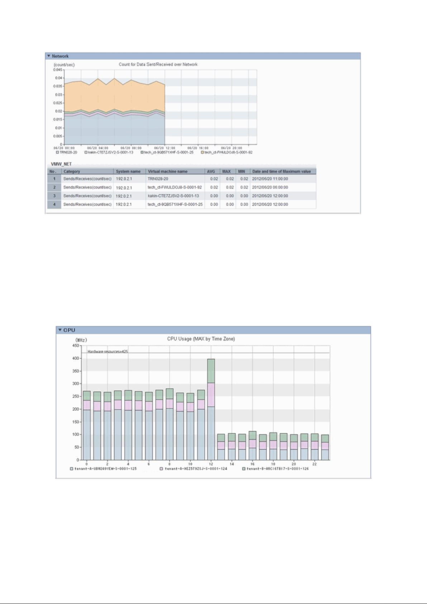Click row number 4 cell
Viewport: 427px width, 604px height.
pos(54,204)
